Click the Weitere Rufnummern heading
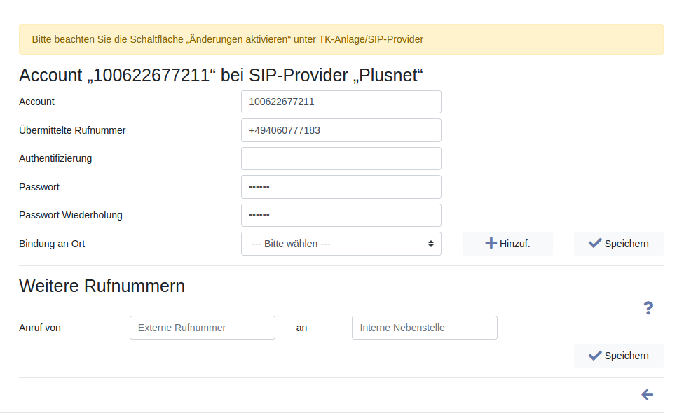The width and height of the screenshot is (677, 418). click(x=102, y=286)
